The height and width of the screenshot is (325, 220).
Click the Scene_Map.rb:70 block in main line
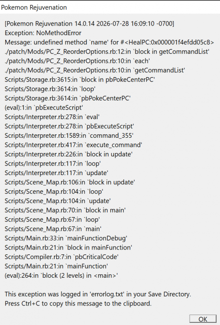pos(65,210)
